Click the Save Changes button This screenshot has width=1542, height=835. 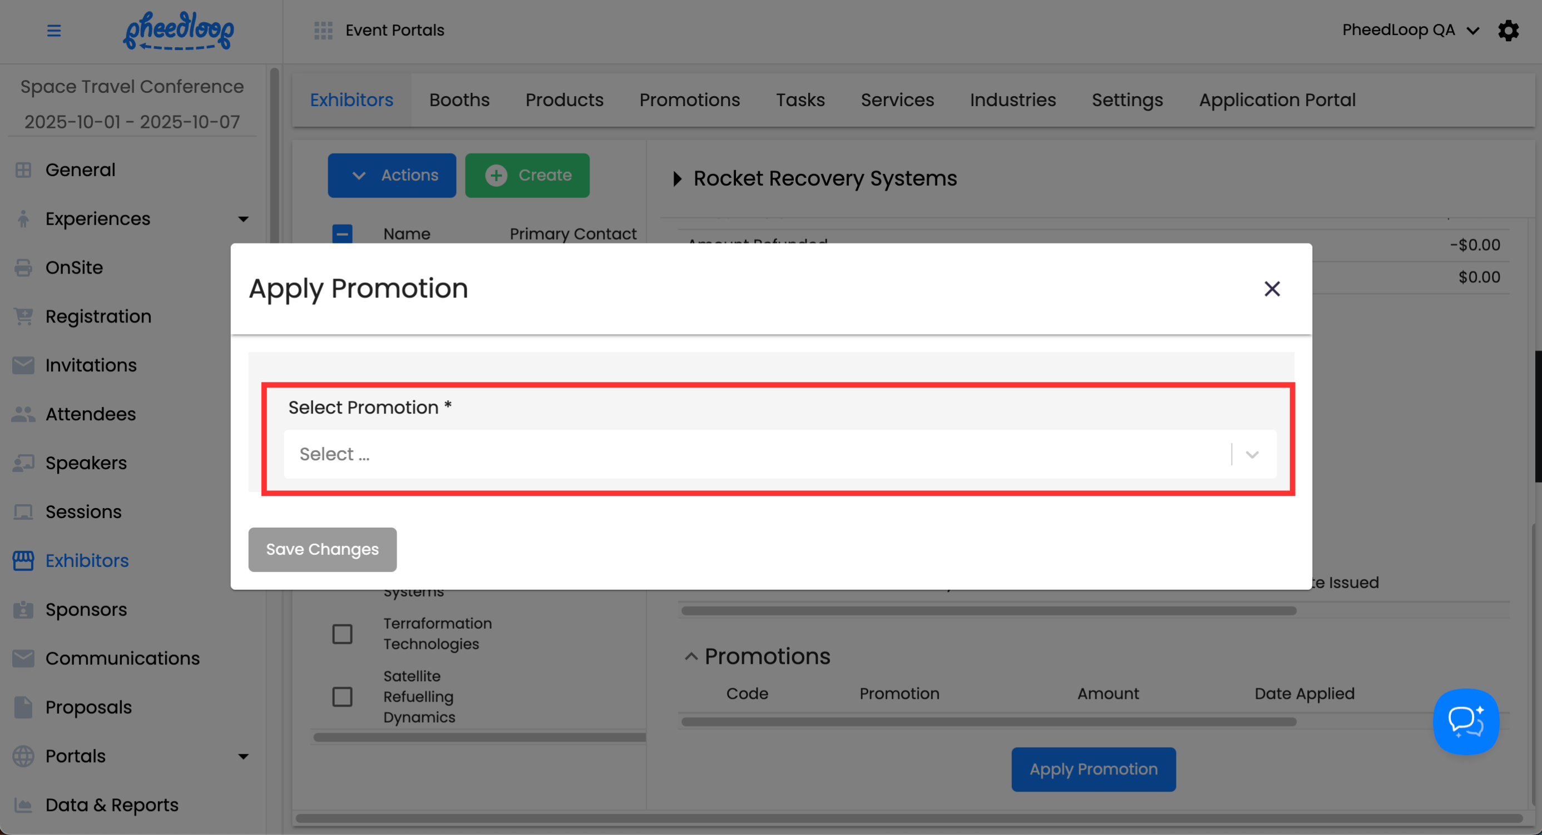tap(322, 549)
